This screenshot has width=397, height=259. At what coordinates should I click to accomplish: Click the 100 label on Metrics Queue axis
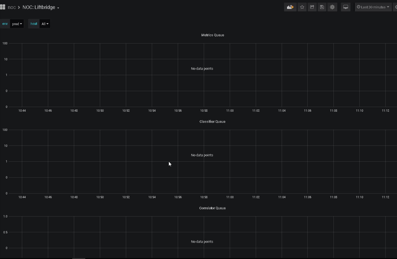click(5, 43)
